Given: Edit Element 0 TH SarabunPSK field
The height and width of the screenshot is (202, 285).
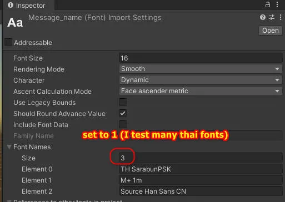Looking at the screenshot, I should coord(201,169).
